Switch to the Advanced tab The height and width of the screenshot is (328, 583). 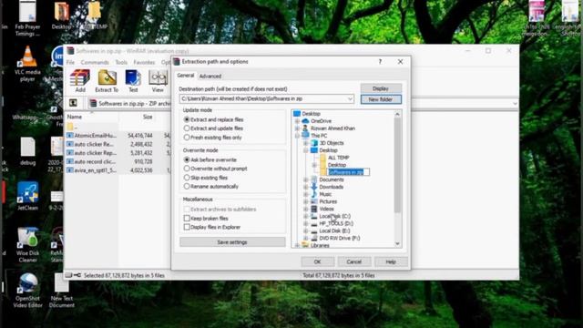210,77
